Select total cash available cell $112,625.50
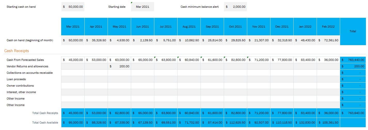Screen dimensions: 368x130 click(235, 123)
